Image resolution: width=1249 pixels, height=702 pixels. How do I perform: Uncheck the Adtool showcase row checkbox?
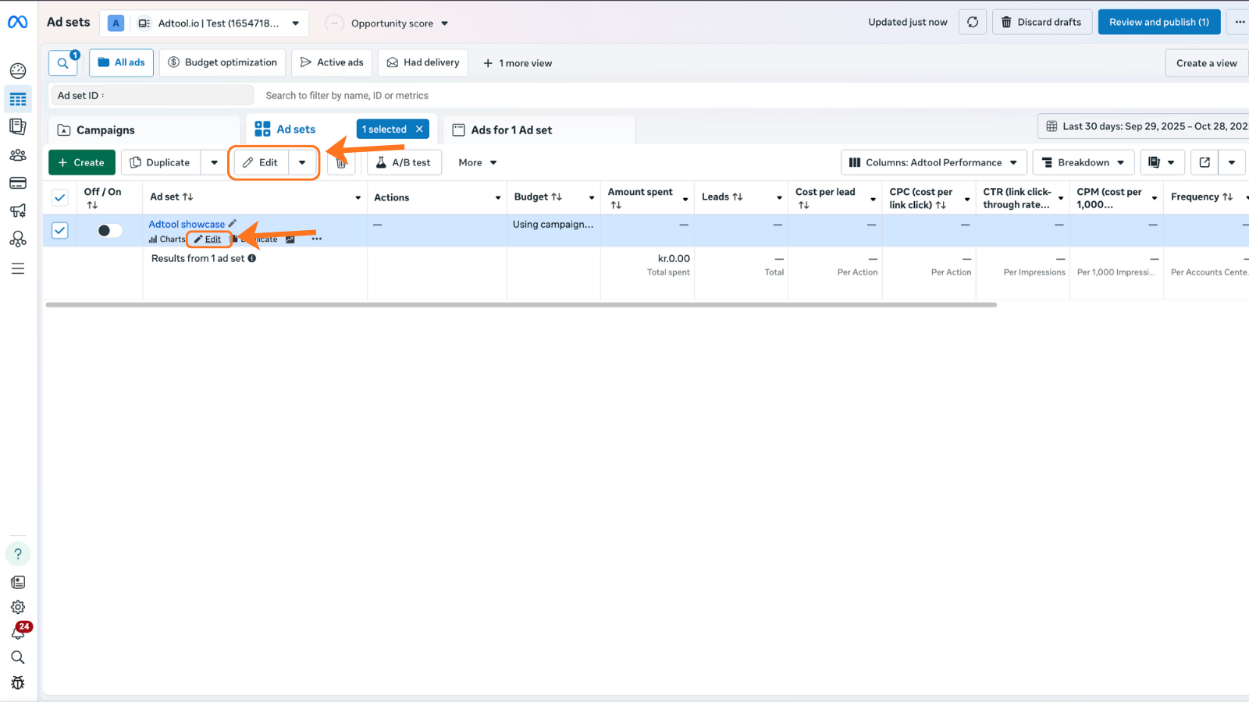click(x=60, y=230)
